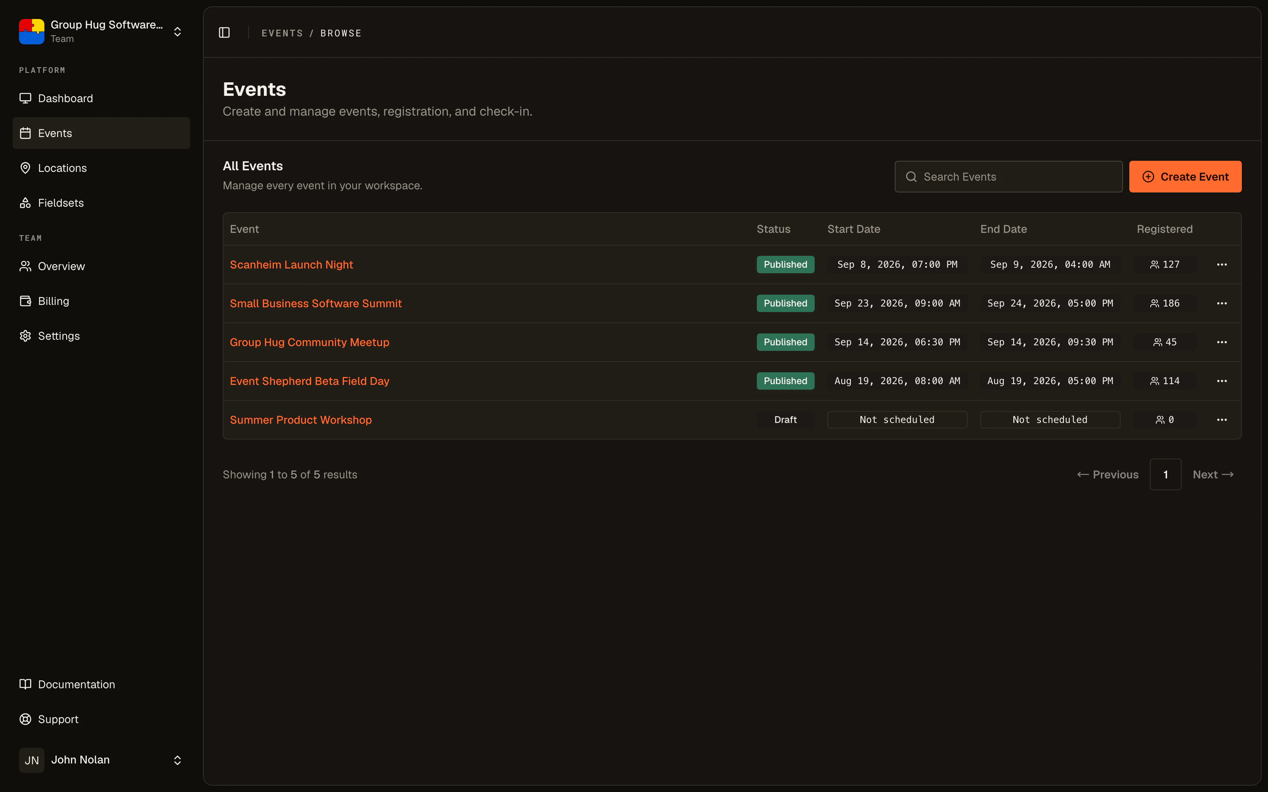
Task: Click 'Aug 19, 2026, 05:00 PM' end date
Action: [1050, 381]
